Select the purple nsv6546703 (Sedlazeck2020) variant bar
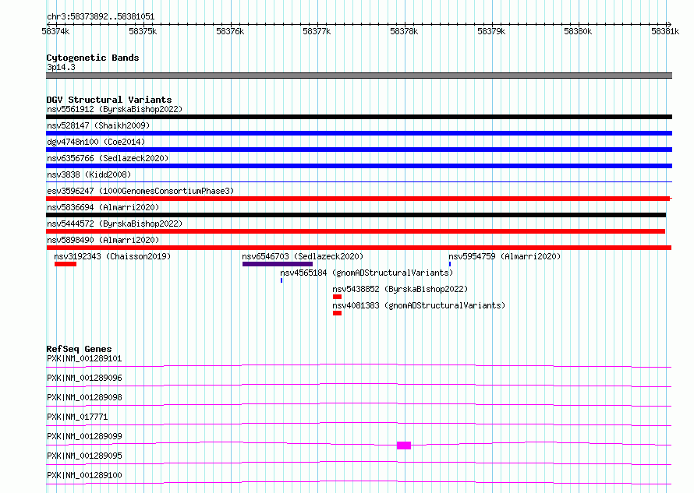The width and height of the screenshot is (694, 493). (x=278, y=264)
